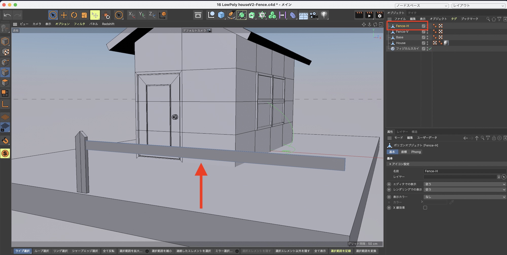Screen dimensions: 507x255
Task: Select the Move tool in top toolbar
Action: pos(64,15)
